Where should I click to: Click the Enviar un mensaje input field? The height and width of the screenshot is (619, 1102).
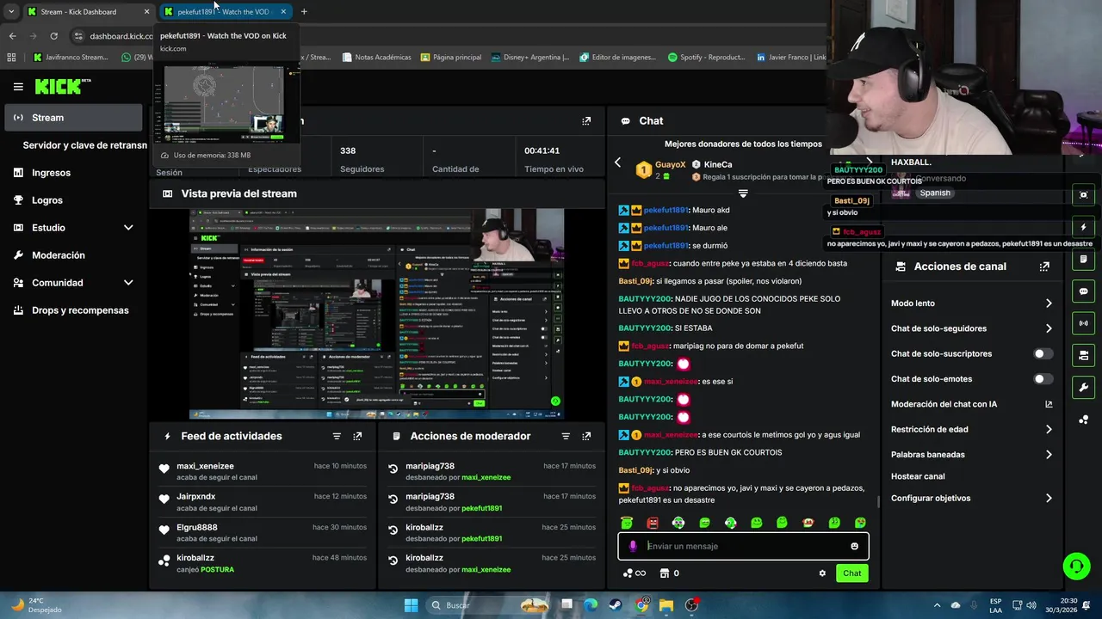[x=743, y=546]
